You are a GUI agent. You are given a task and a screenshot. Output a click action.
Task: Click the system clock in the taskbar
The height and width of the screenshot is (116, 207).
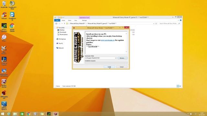click(202, 114)
